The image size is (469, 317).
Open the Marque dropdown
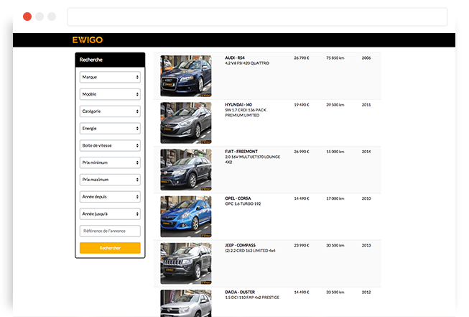[110, 77]
